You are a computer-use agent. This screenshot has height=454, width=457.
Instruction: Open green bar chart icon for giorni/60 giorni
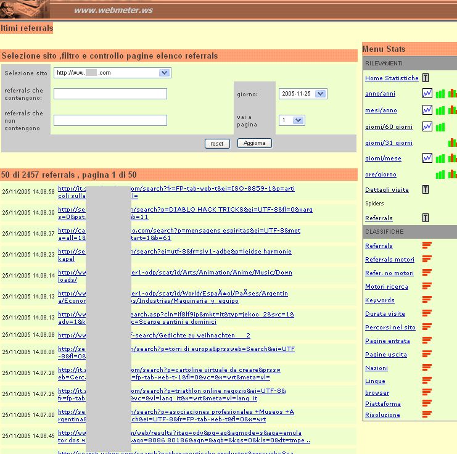(440, 127)
